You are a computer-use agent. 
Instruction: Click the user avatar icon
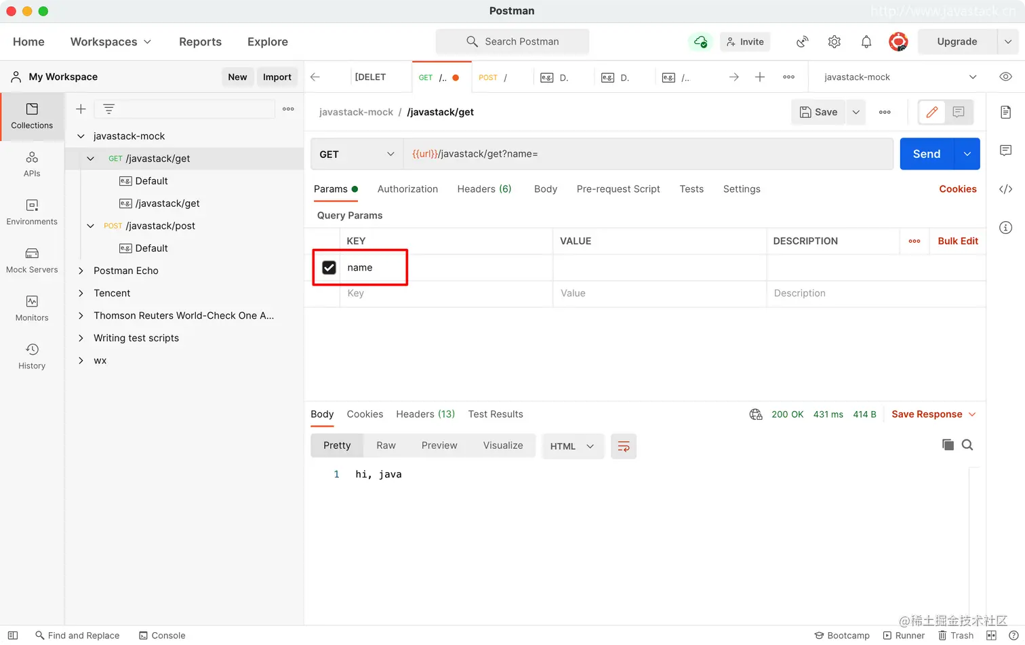coord(898,41)
